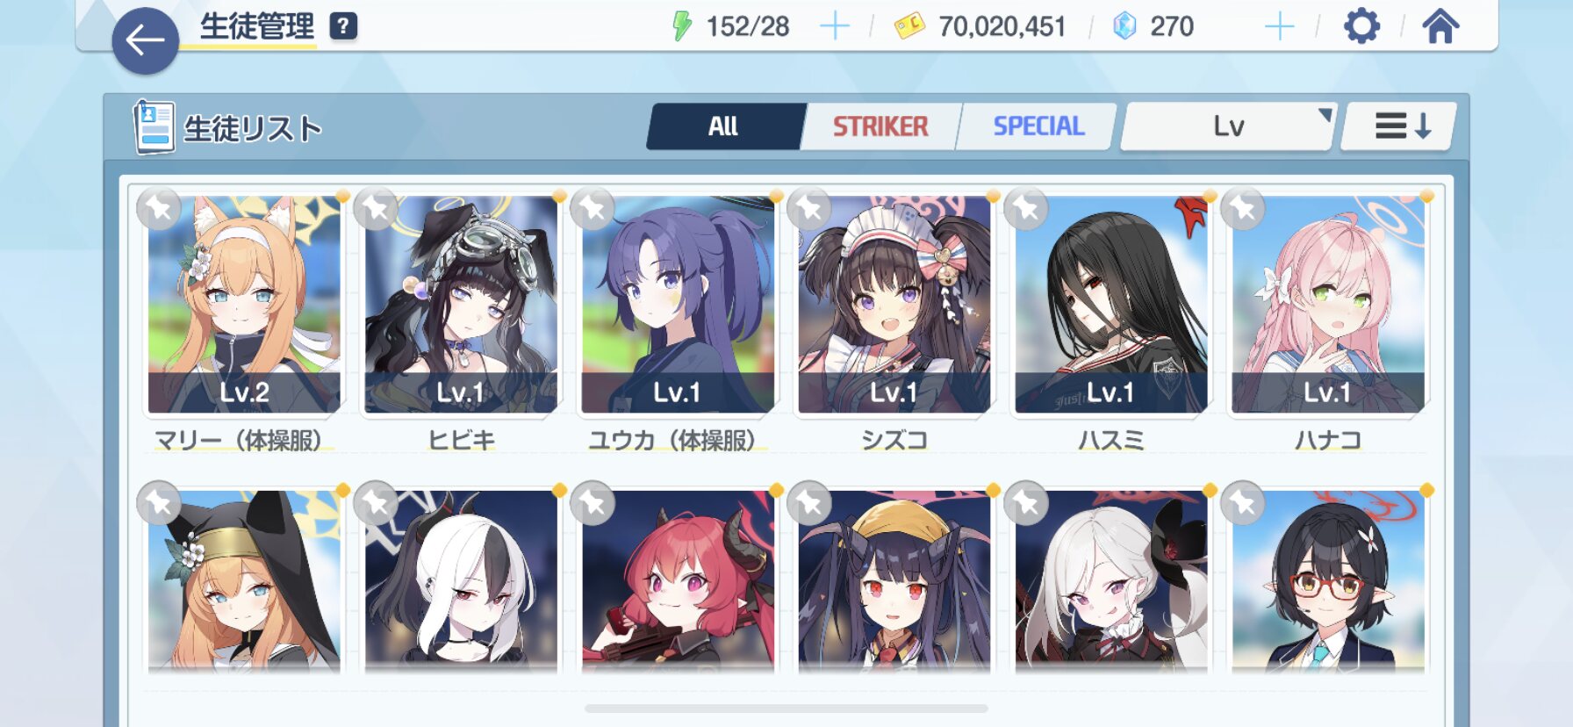Image resolution: width=1573 pixels, height=727 pixels.
Task: Click the dropdown triangle beside Lv
Action: point(1325,114)
